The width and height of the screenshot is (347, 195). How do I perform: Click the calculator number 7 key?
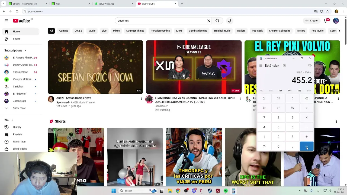point(264,118)
